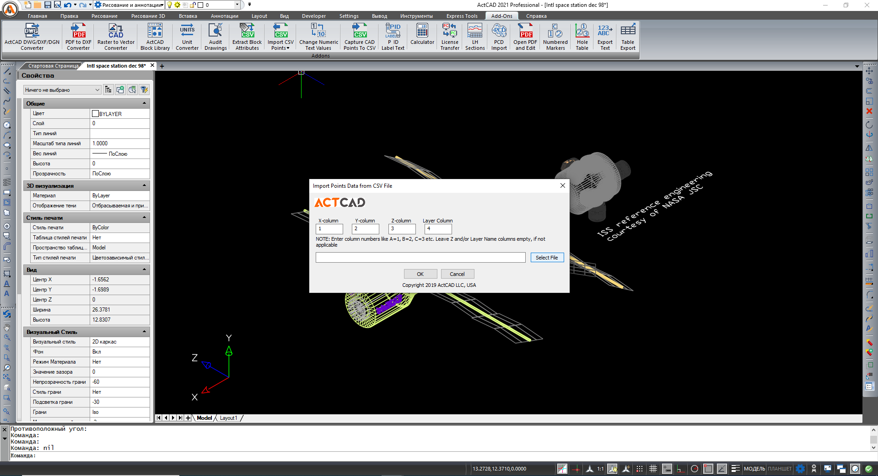Click the BYLAYER color swatch
878x476 pixels.
pyautogui.click(x=96, y=114)
